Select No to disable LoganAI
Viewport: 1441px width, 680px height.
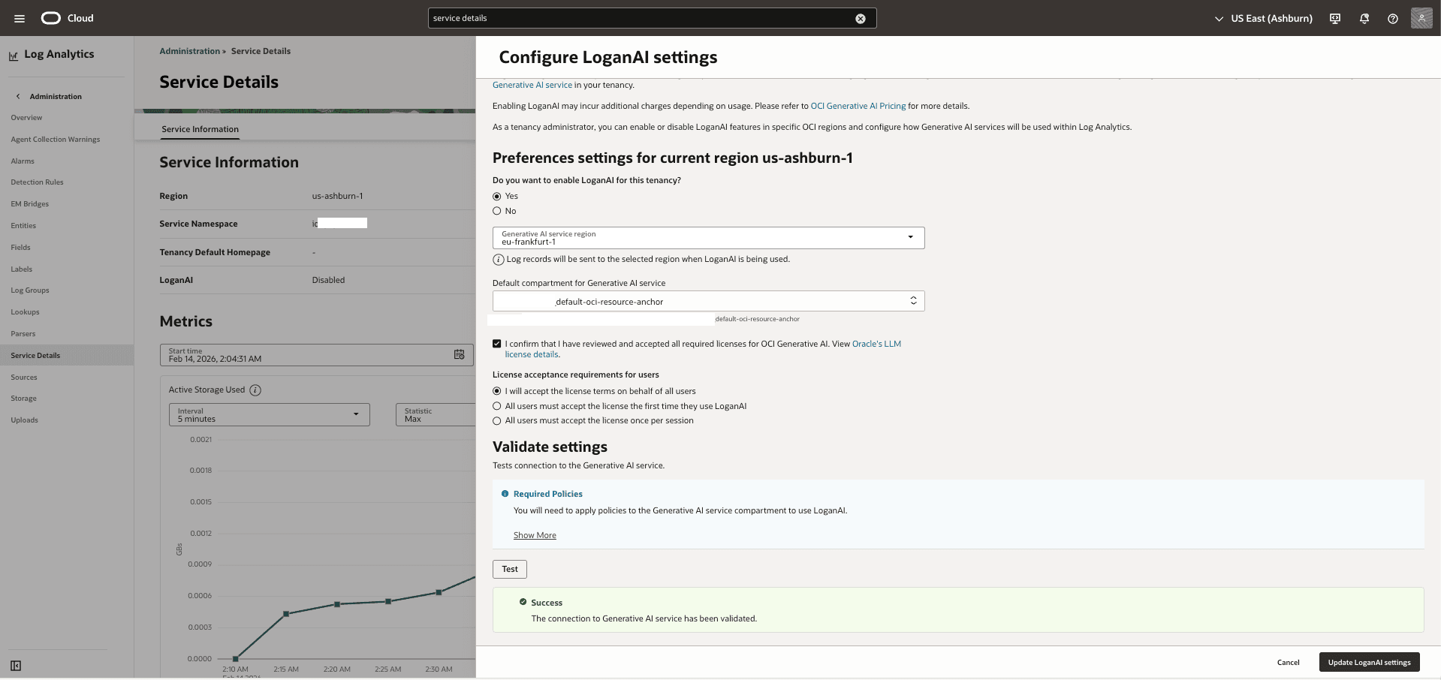pos(496,211)
